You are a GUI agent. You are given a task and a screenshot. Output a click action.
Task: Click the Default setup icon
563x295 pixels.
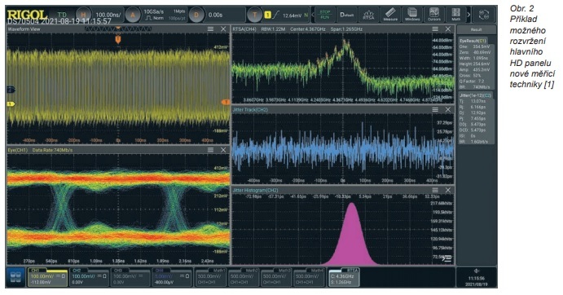pos(347,15)
